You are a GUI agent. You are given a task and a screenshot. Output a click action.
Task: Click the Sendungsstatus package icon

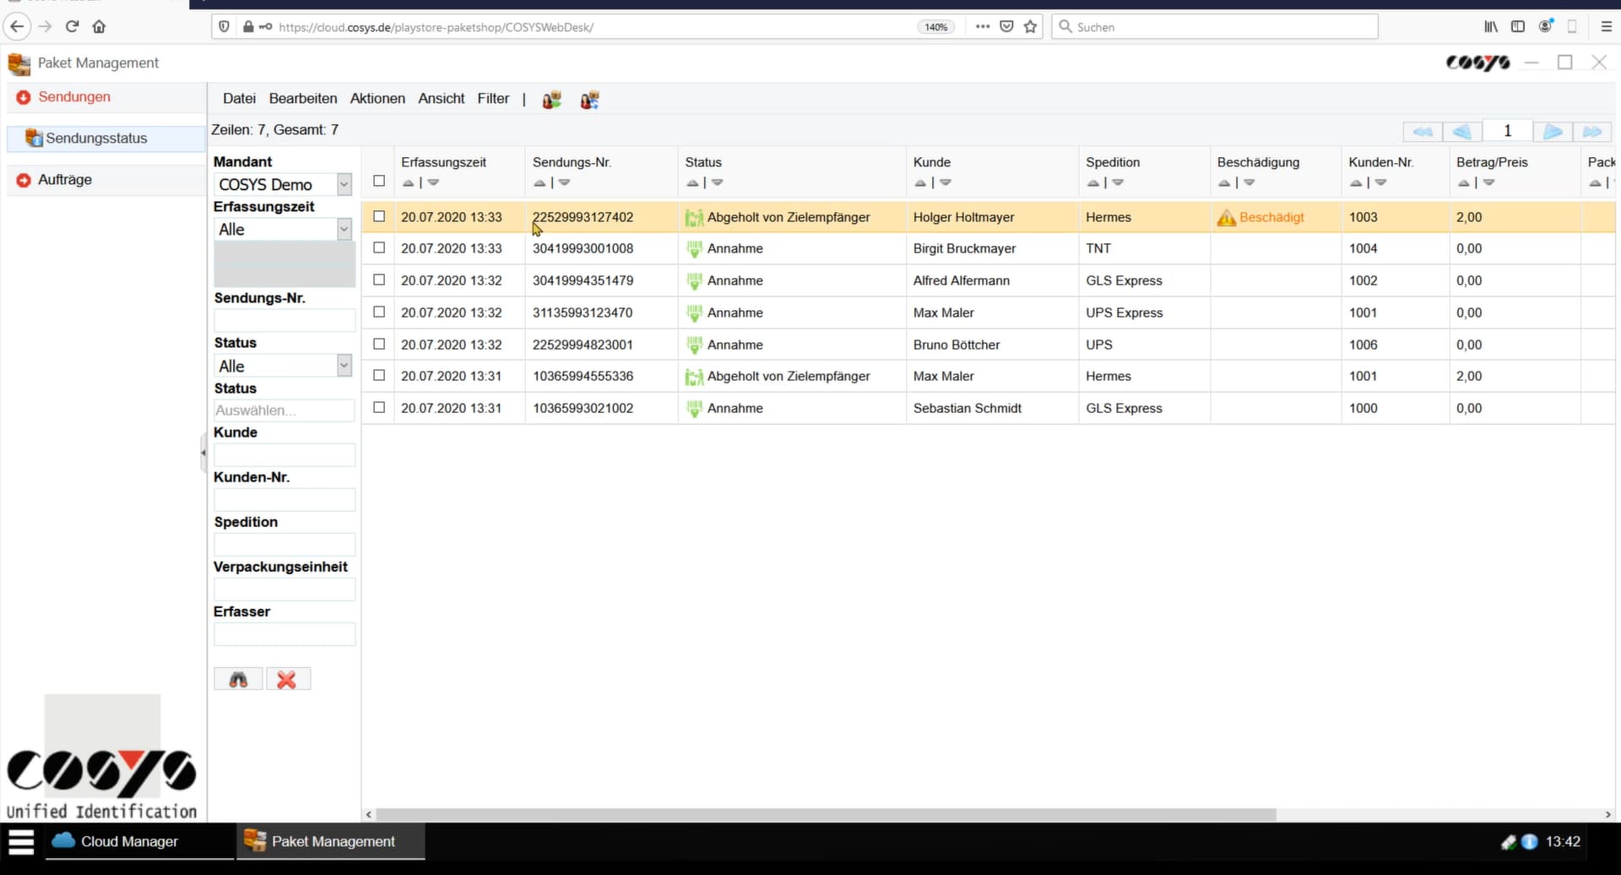pyautogui.click(x=34, y=138)
